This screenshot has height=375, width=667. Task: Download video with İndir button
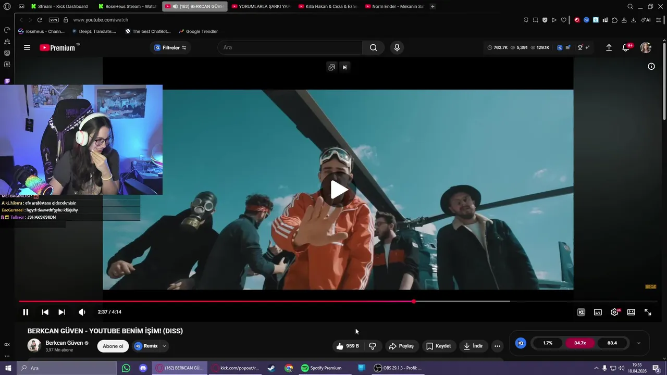(x=473, y=346)
